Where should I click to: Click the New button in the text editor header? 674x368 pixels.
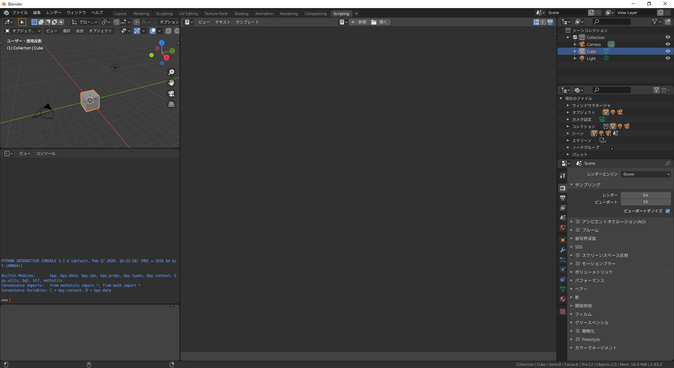360,22
